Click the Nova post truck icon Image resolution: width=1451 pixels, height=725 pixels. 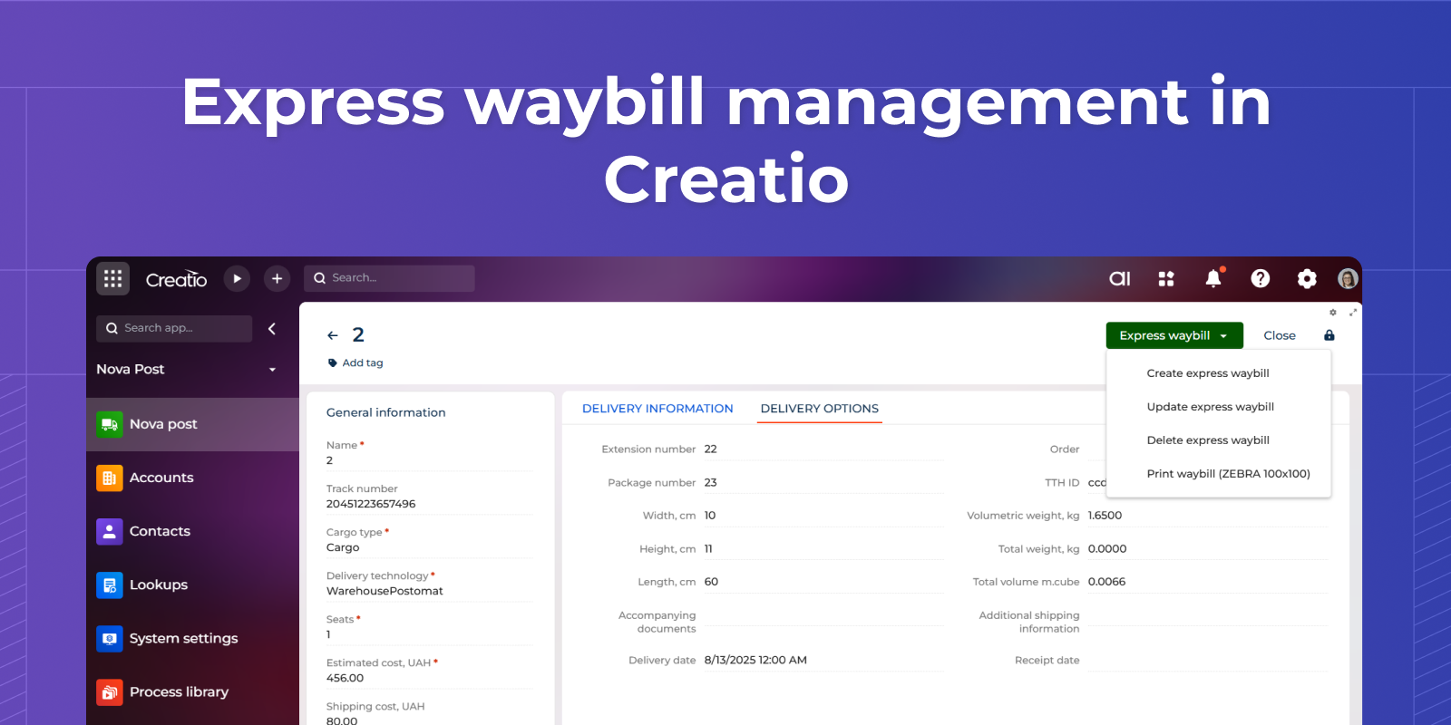[110, 424]
